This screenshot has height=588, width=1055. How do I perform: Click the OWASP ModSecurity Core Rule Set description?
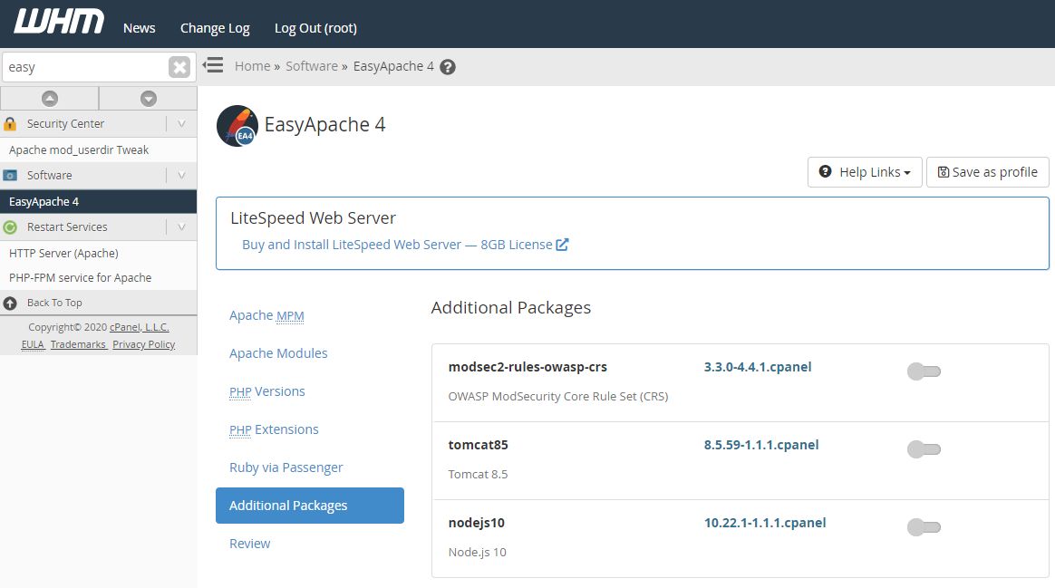558,397
